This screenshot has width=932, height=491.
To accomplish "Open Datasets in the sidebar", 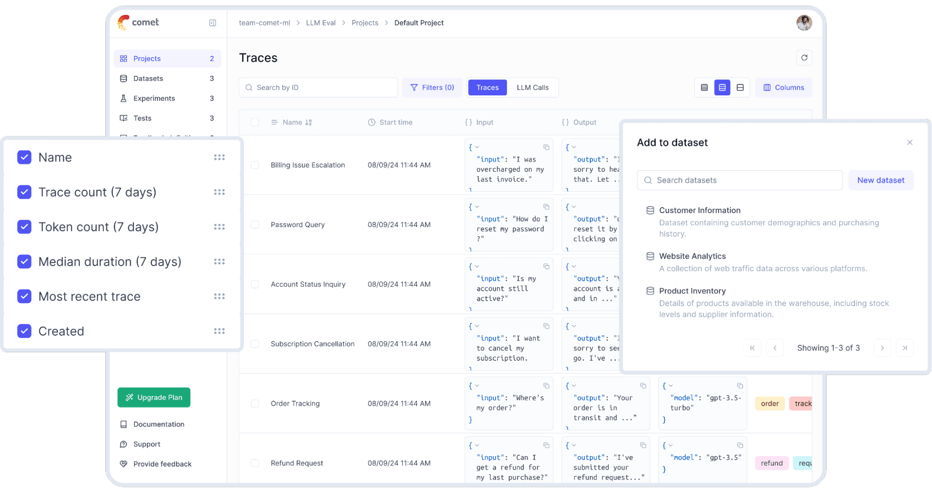I will (x=148, y=79).
